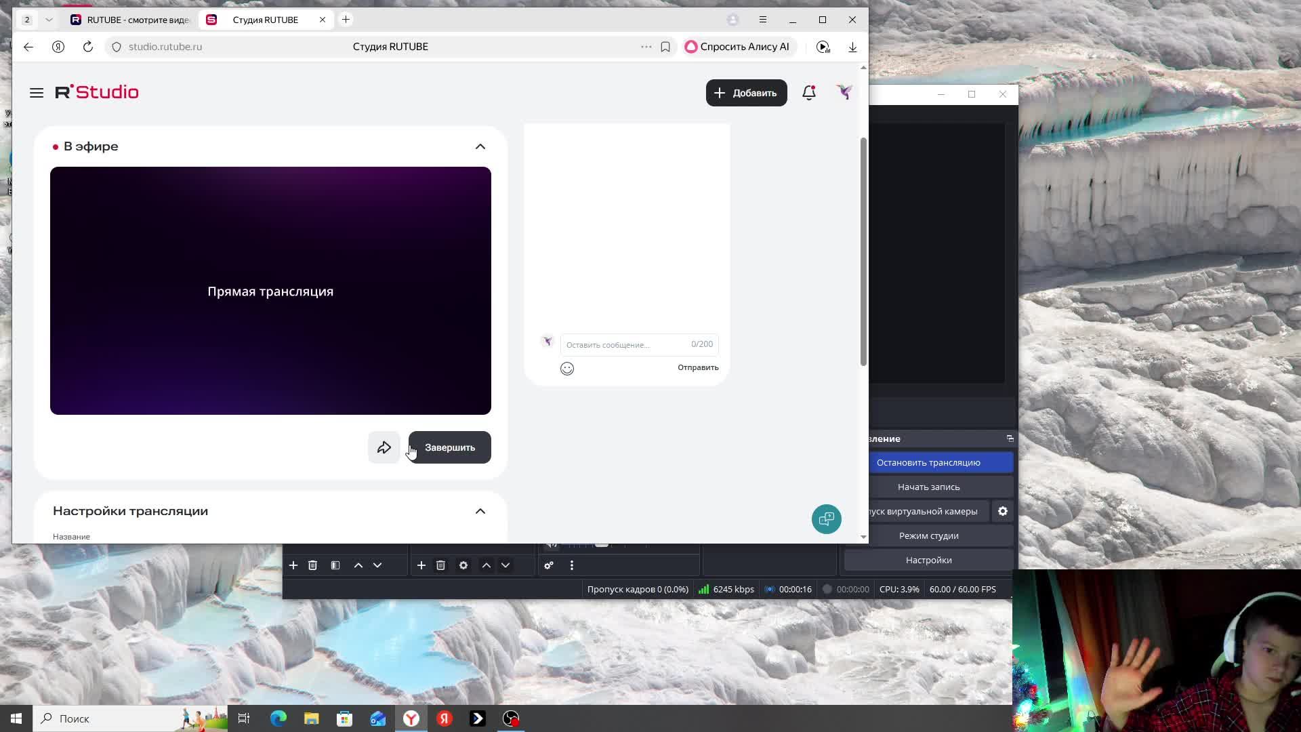Collapse the «Настройки трансляции» section
The image size is (1301, 732).
480,511
